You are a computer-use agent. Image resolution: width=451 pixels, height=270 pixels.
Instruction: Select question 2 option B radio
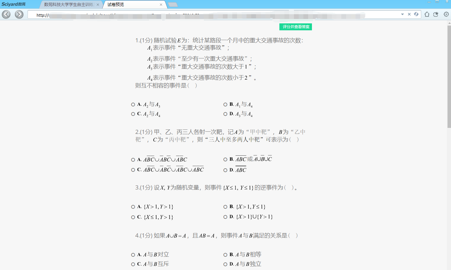click(225, 159)
